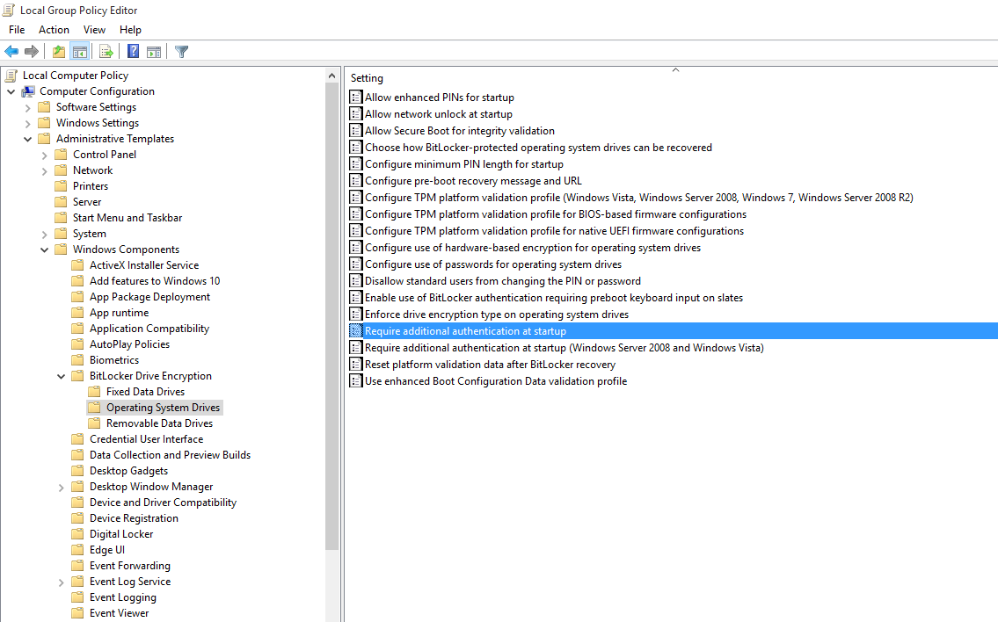Toggle the Show/Hide Console Tree icon
This screenshot has height=622, width=998.
tap(79, 52)
